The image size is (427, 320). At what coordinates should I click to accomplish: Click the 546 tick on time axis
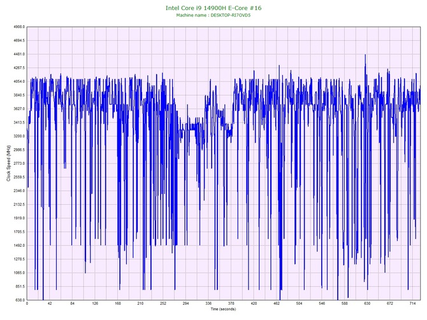(322, 303)
